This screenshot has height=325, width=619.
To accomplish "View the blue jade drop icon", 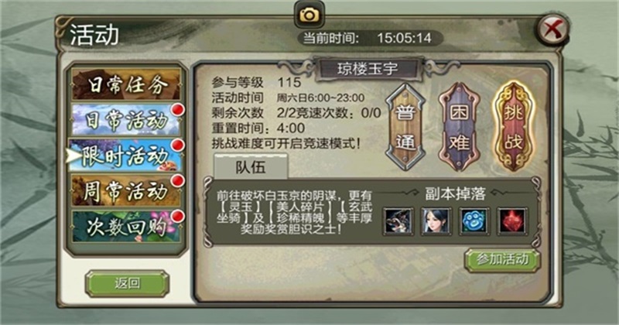I will 474,221.
